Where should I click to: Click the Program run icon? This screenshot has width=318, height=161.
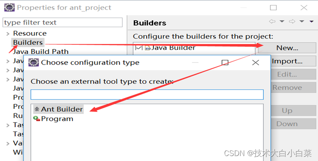pos(37,119)
